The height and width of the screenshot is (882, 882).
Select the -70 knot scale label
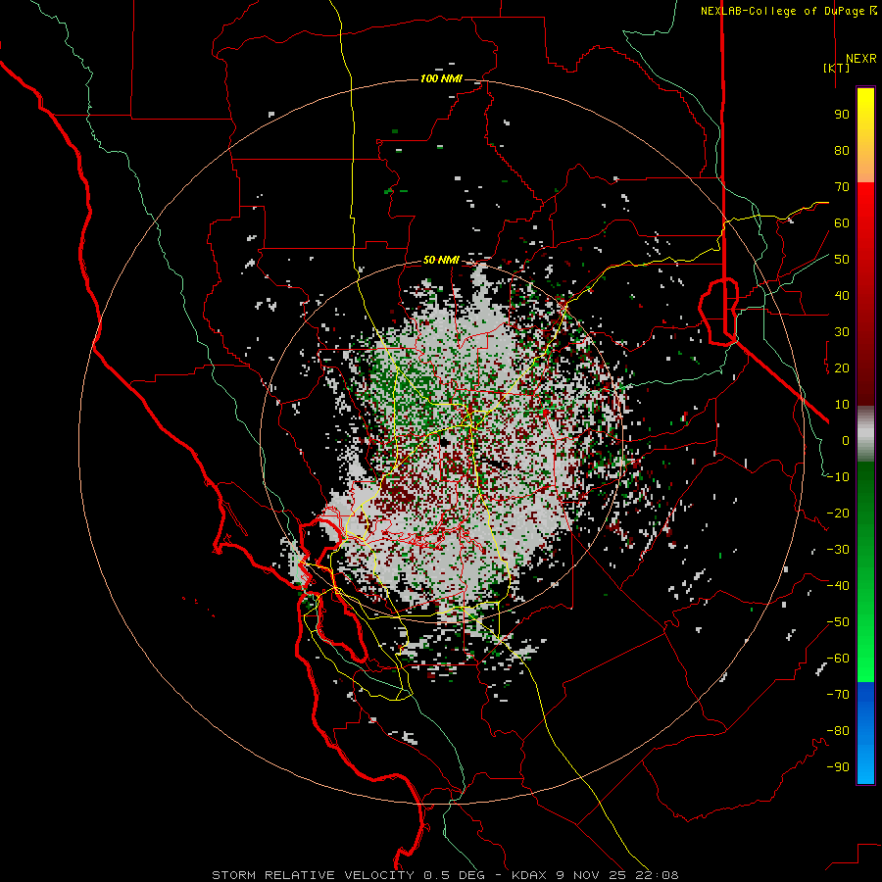838,695
